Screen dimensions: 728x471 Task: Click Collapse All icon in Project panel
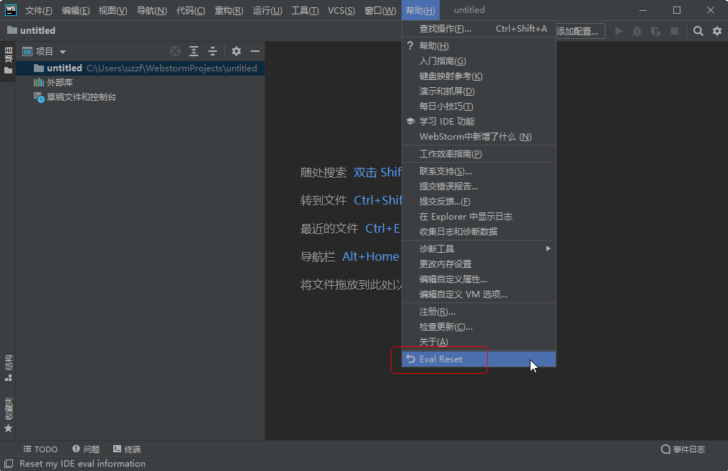click(x=212, y=51)
